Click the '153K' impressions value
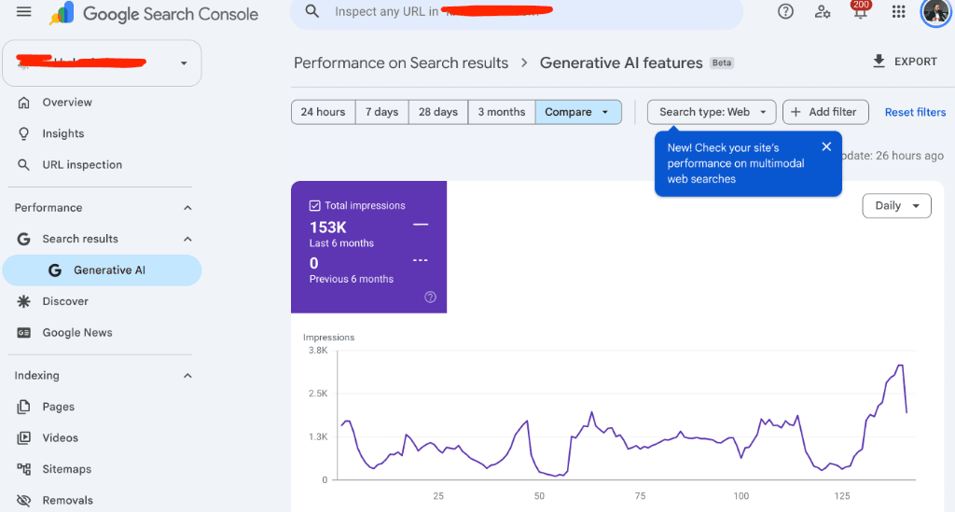 point(327,227)
